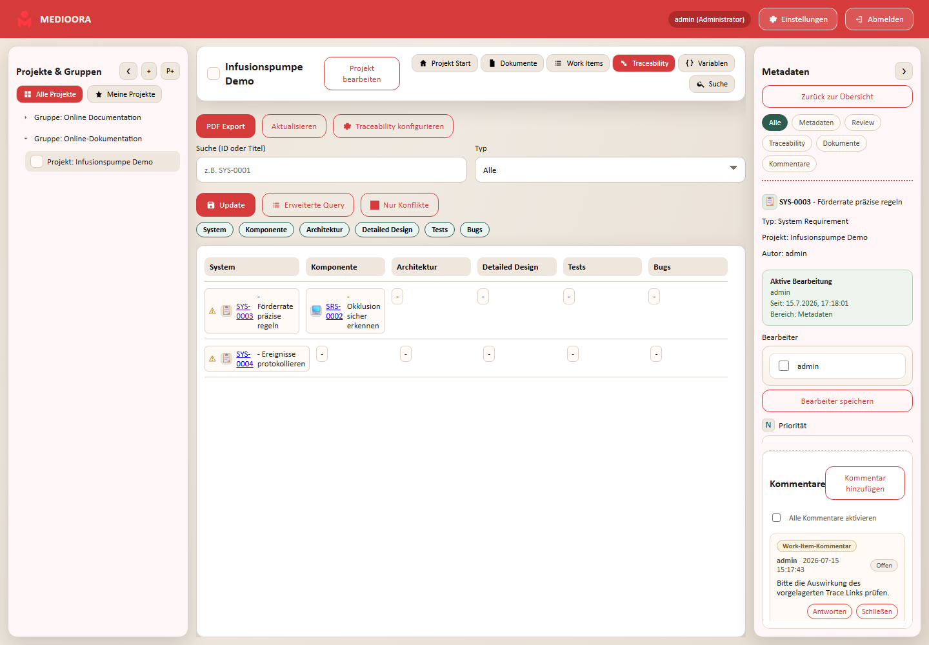Click Projekt bearbeiten button

(x=362, y=74)
